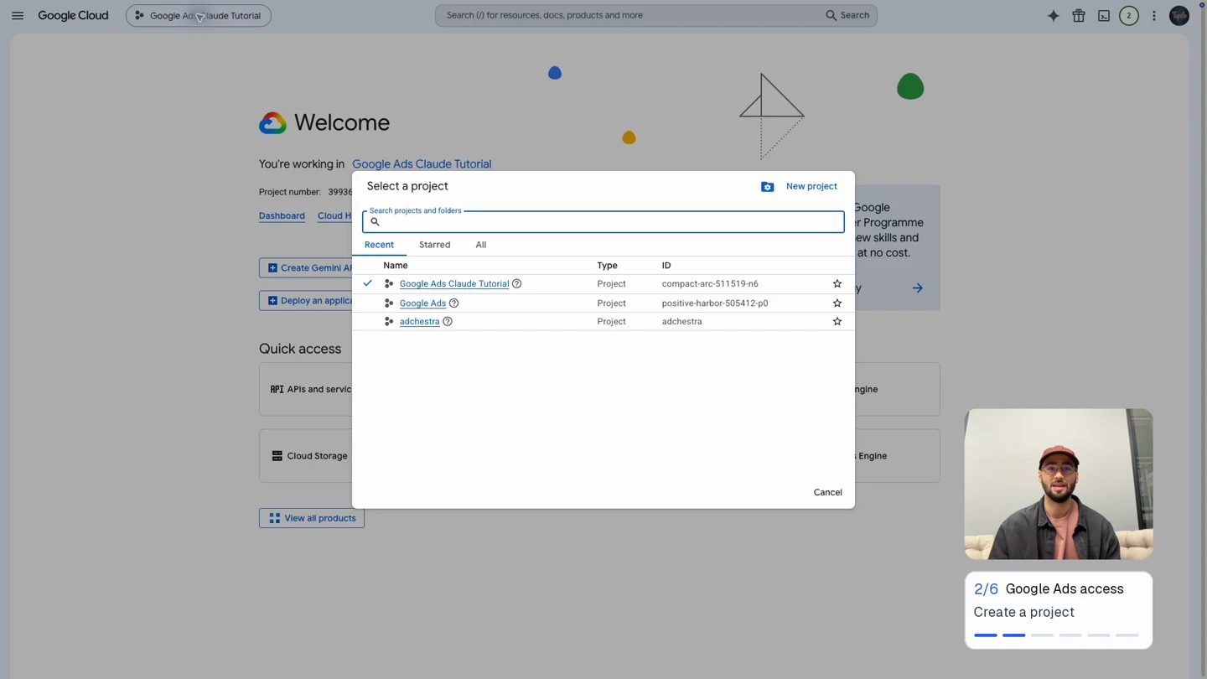Click help icon beside Google Ads Claude Tutorial

(x=517, y=283)
